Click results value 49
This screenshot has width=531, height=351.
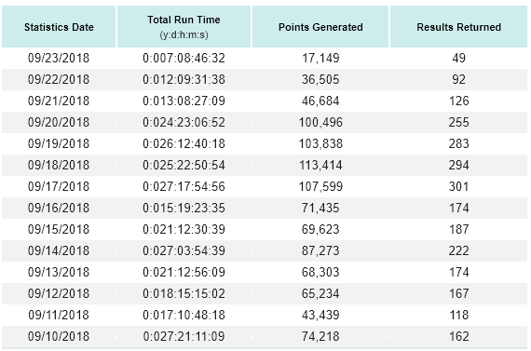tap(459, 58)
